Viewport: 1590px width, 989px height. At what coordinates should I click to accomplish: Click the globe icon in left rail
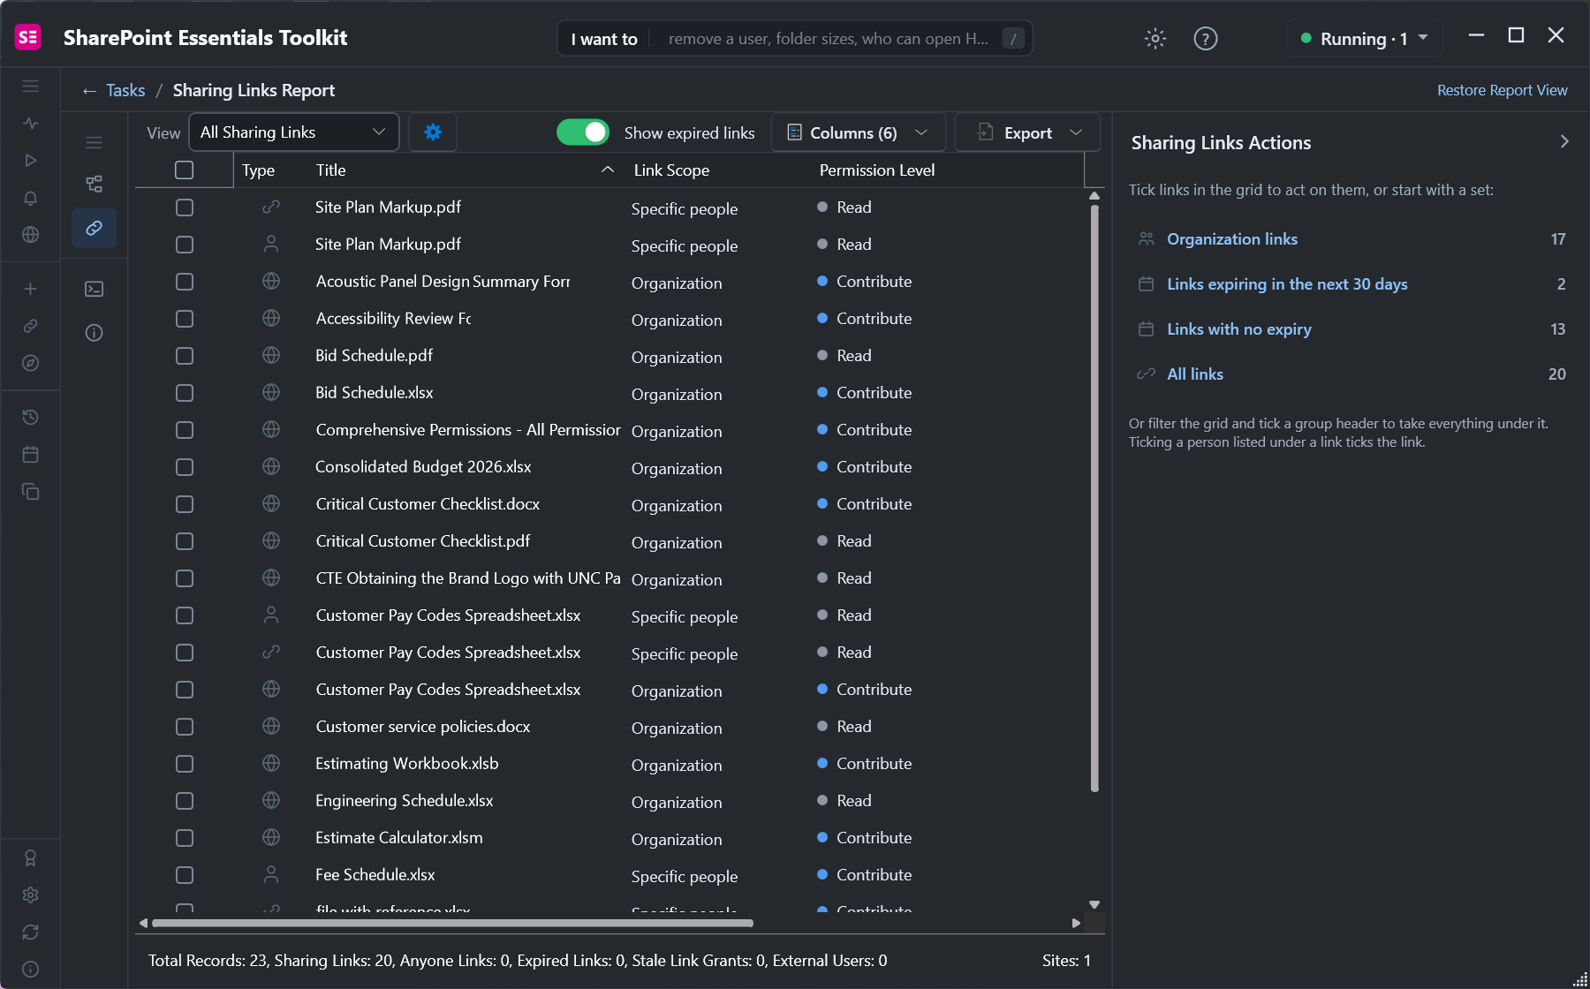click(30, 235)
